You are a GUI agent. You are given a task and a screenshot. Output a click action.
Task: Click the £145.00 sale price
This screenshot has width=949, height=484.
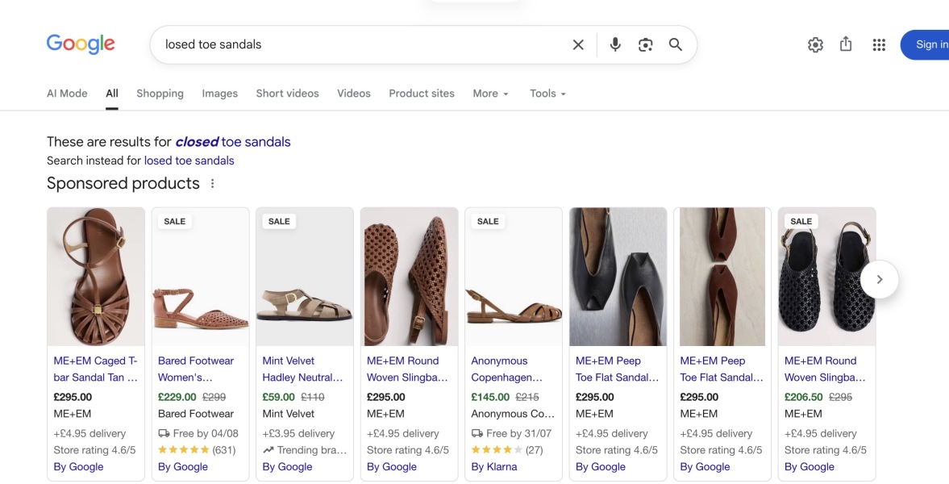click(x=490, y=398)
